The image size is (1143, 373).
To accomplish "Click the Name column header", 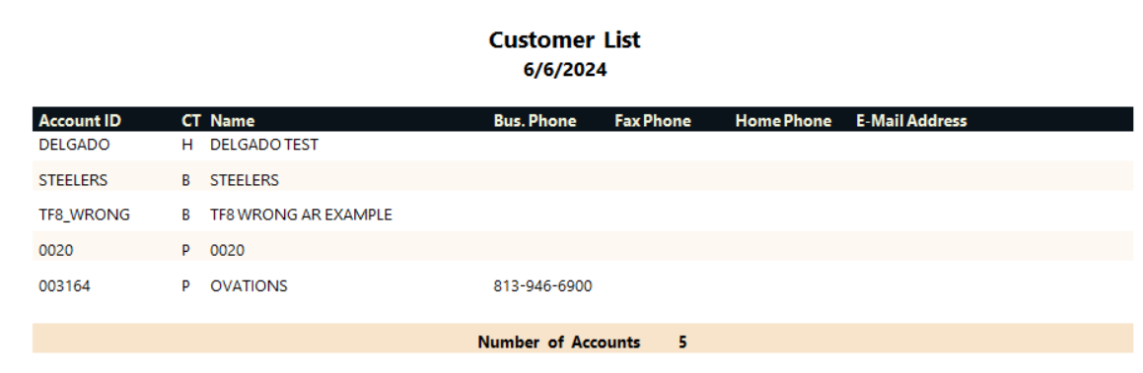I will tap(233, 121).
